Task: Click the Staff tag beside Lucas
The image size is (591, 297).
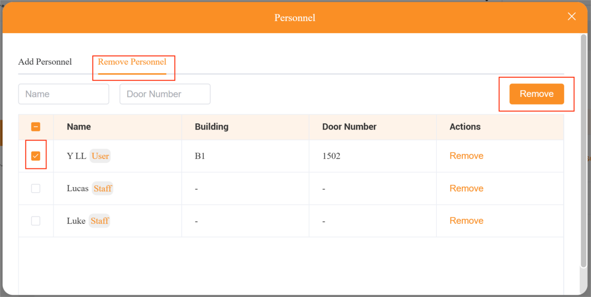Action: (x=103, y=189)
